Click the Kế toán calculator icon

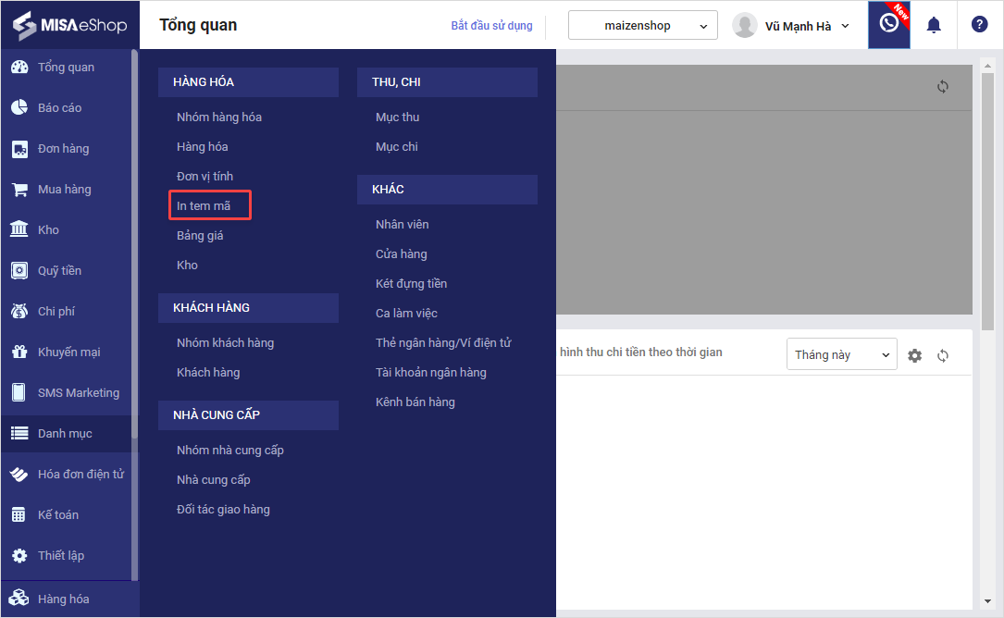point(19,515)
